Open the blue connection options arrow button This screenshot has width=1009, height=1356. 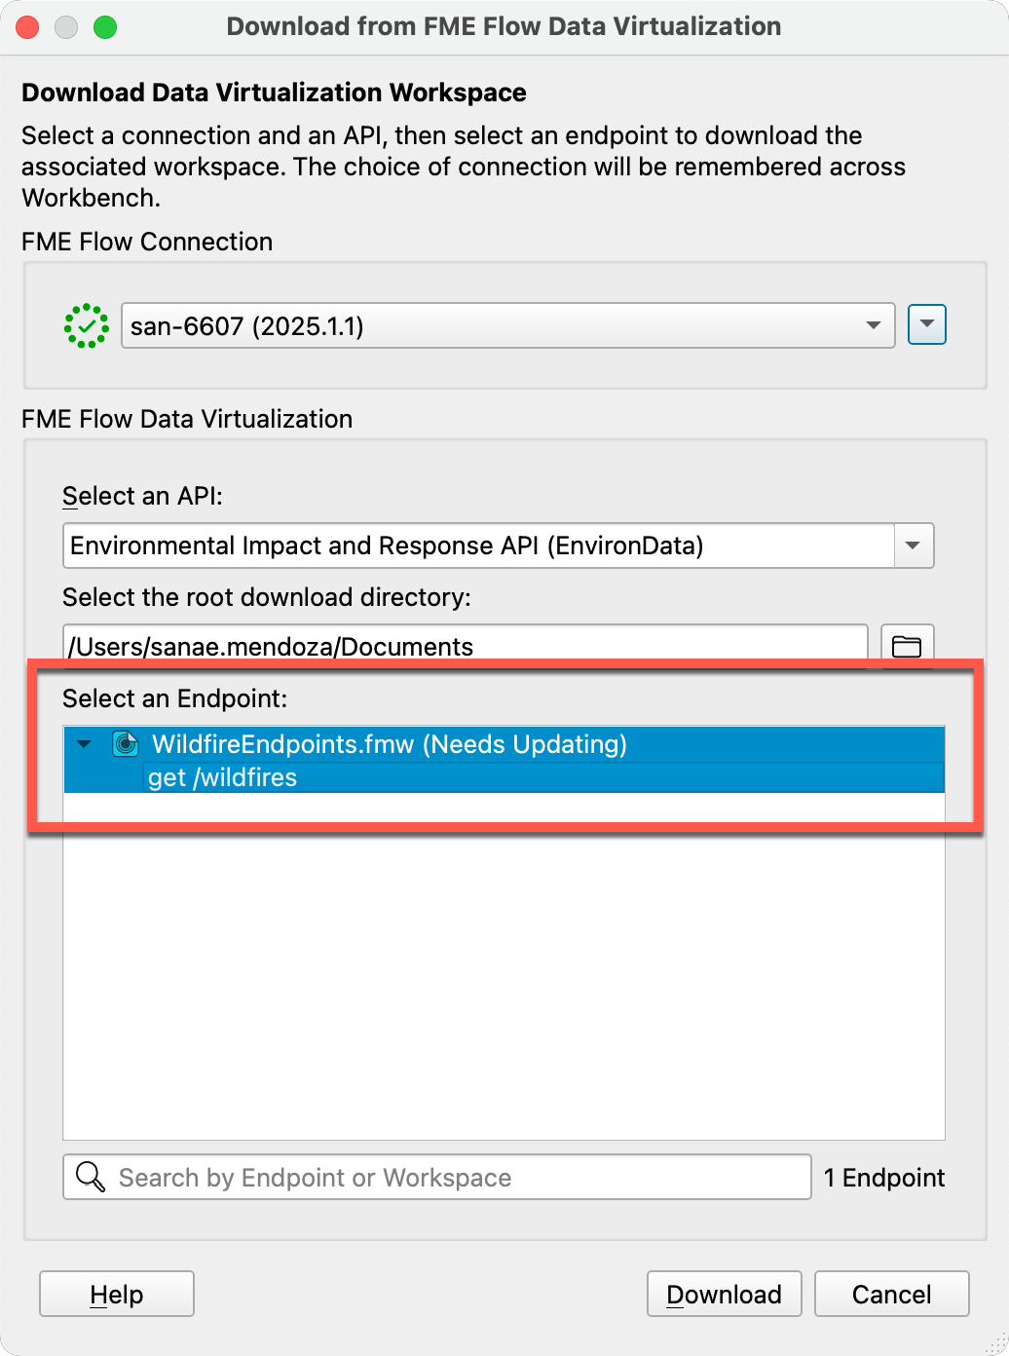926,324
